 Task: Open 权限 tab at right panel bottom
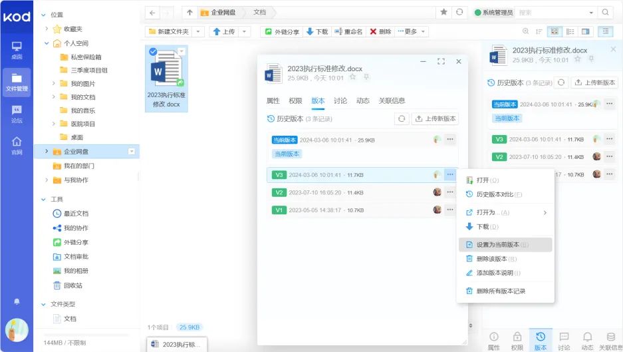517,341
